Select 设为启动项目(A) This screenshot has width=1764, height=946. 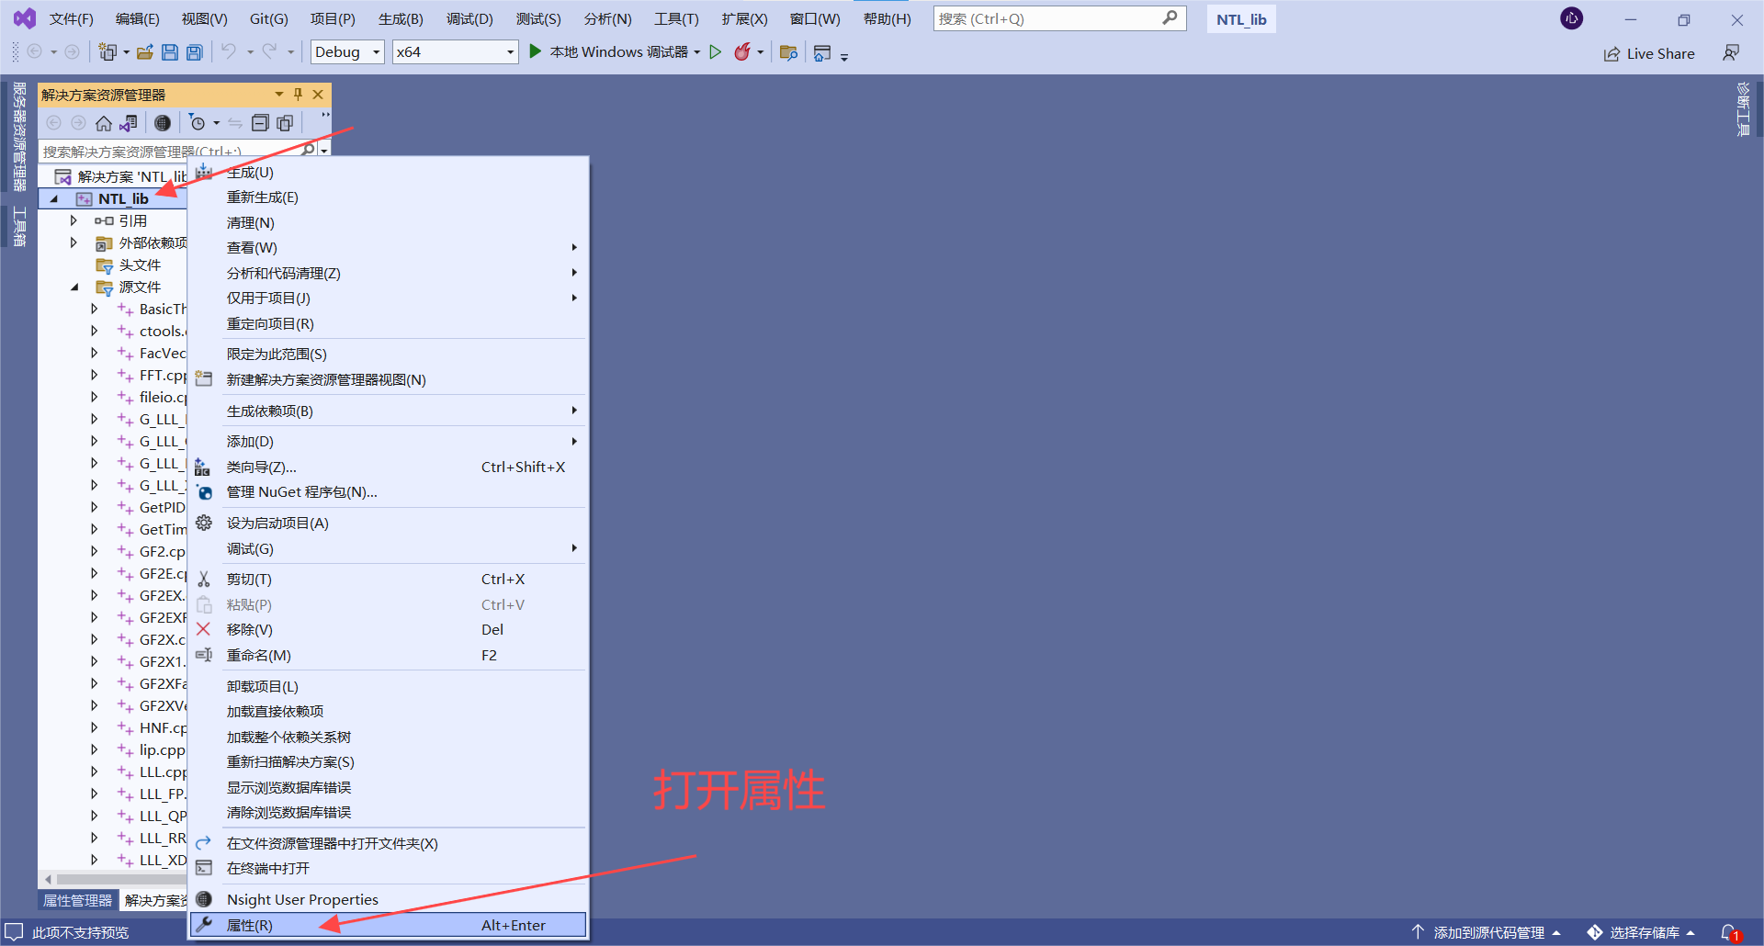388,524
